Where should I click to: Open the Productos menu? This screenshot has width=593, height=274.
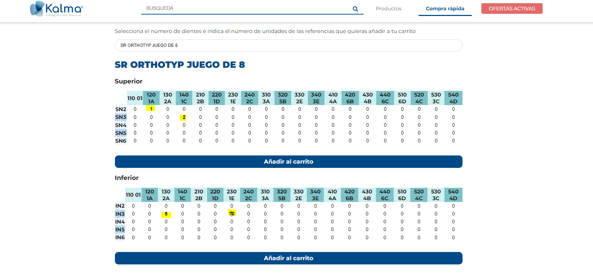click(x=388, y=9)
